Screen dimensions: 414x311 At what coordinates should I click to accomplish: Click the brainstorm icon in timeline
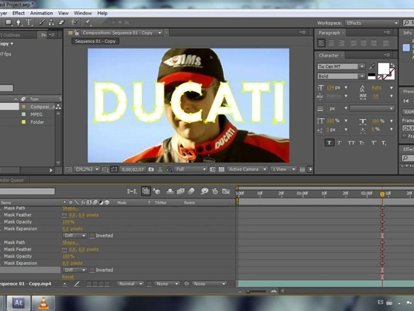(204, 191)
